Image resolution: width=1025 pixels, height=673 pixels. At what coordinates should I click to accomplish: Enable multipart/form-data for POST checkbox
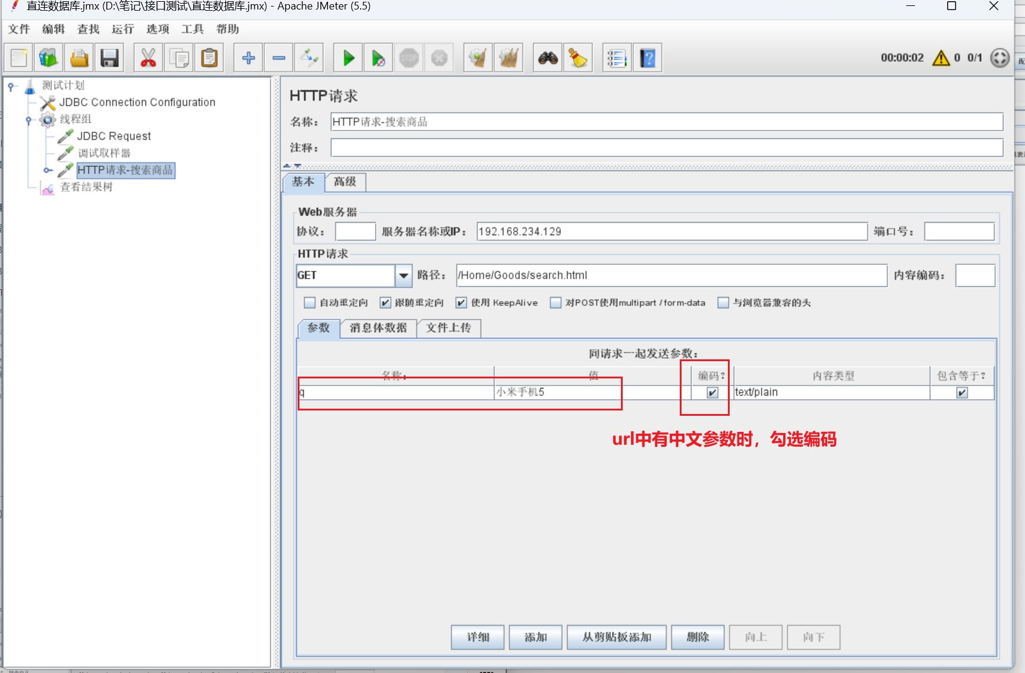[556, 303]
